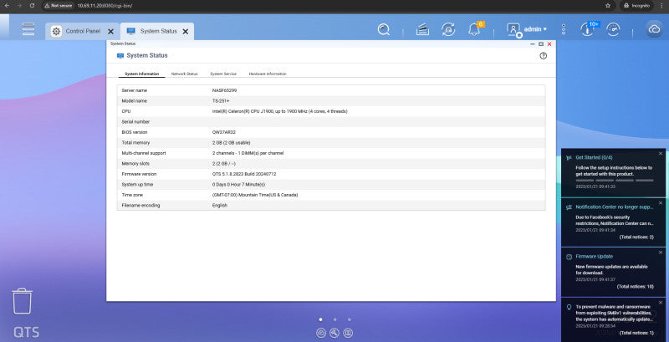Click the three-dot more options icon

[564, 29]
